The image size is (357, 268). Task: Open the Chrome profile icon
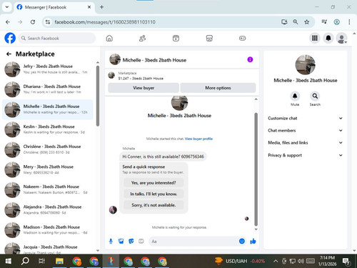336,22
